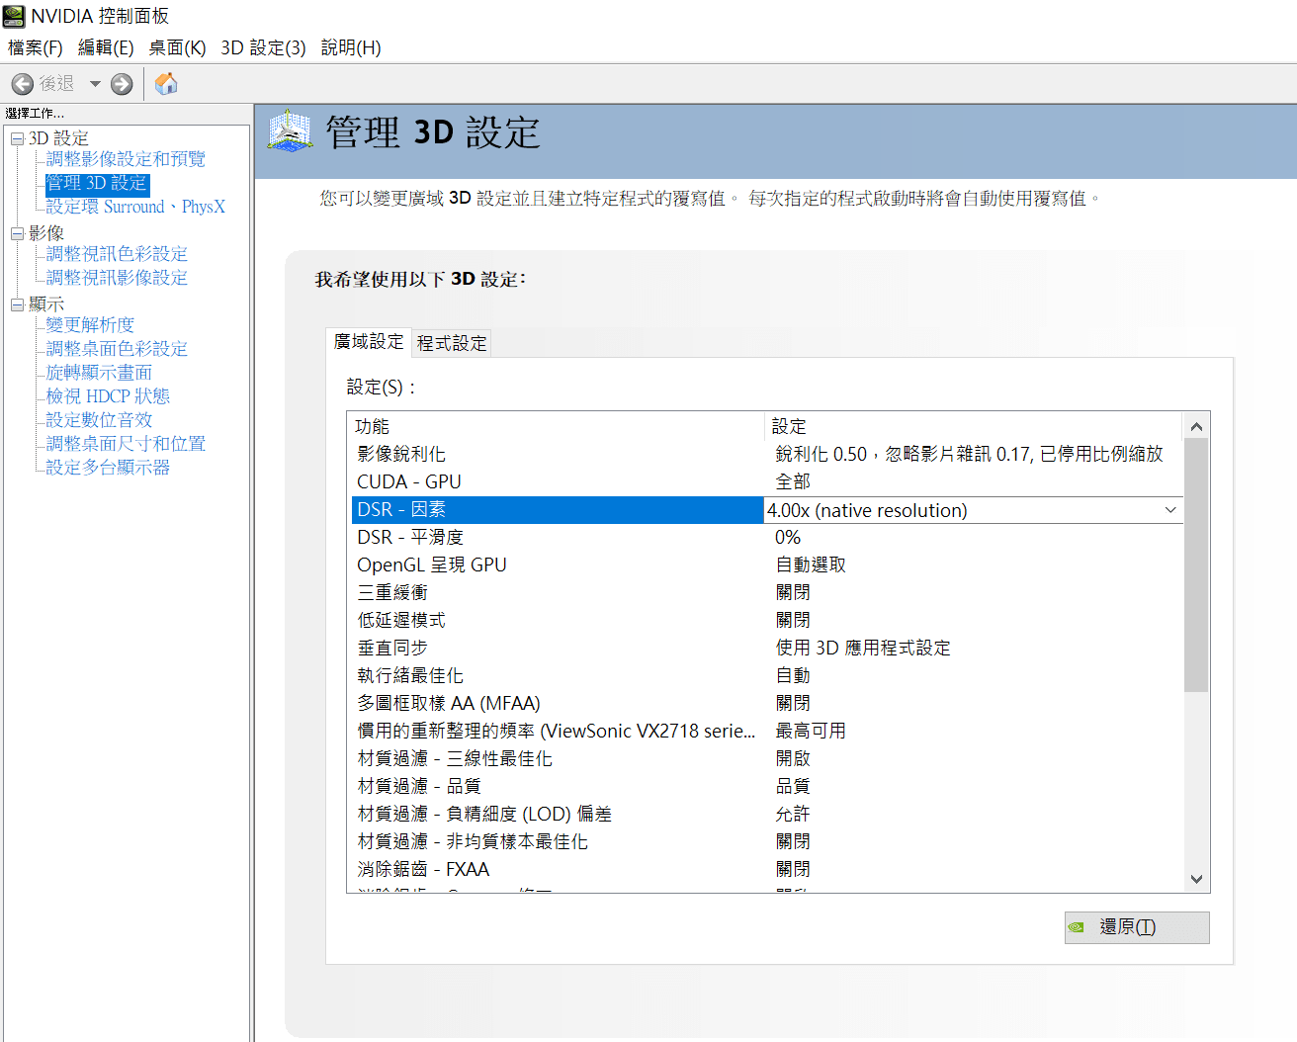Viewport: 1297px width, 1042px height.
Task: Select the 執行緒最佳化 row
Action: [766, 675]
